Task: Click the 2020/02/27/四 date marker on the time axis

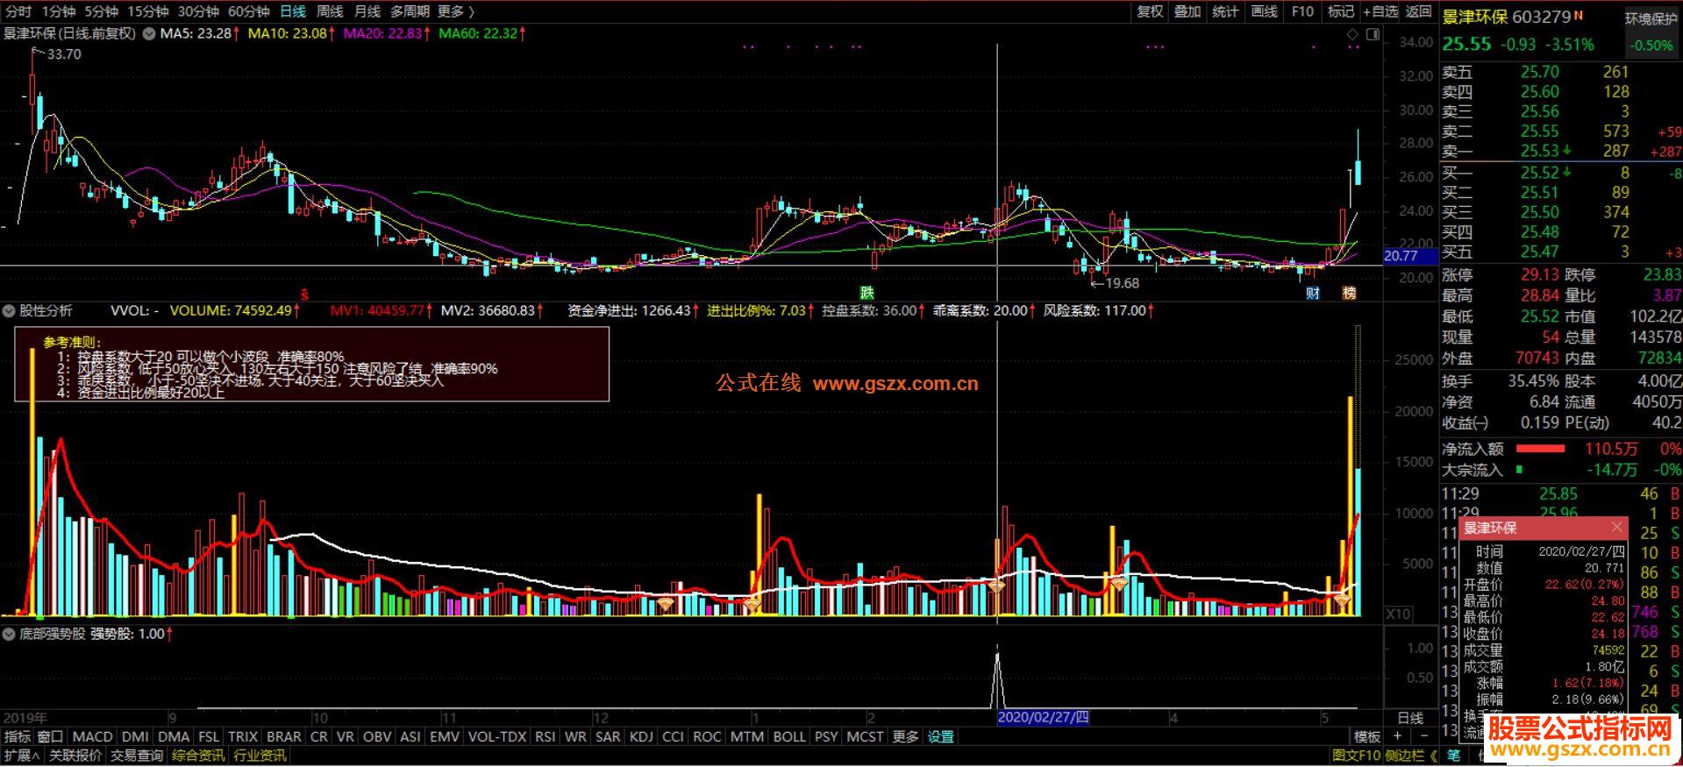Action: [x=1044, y=717]
